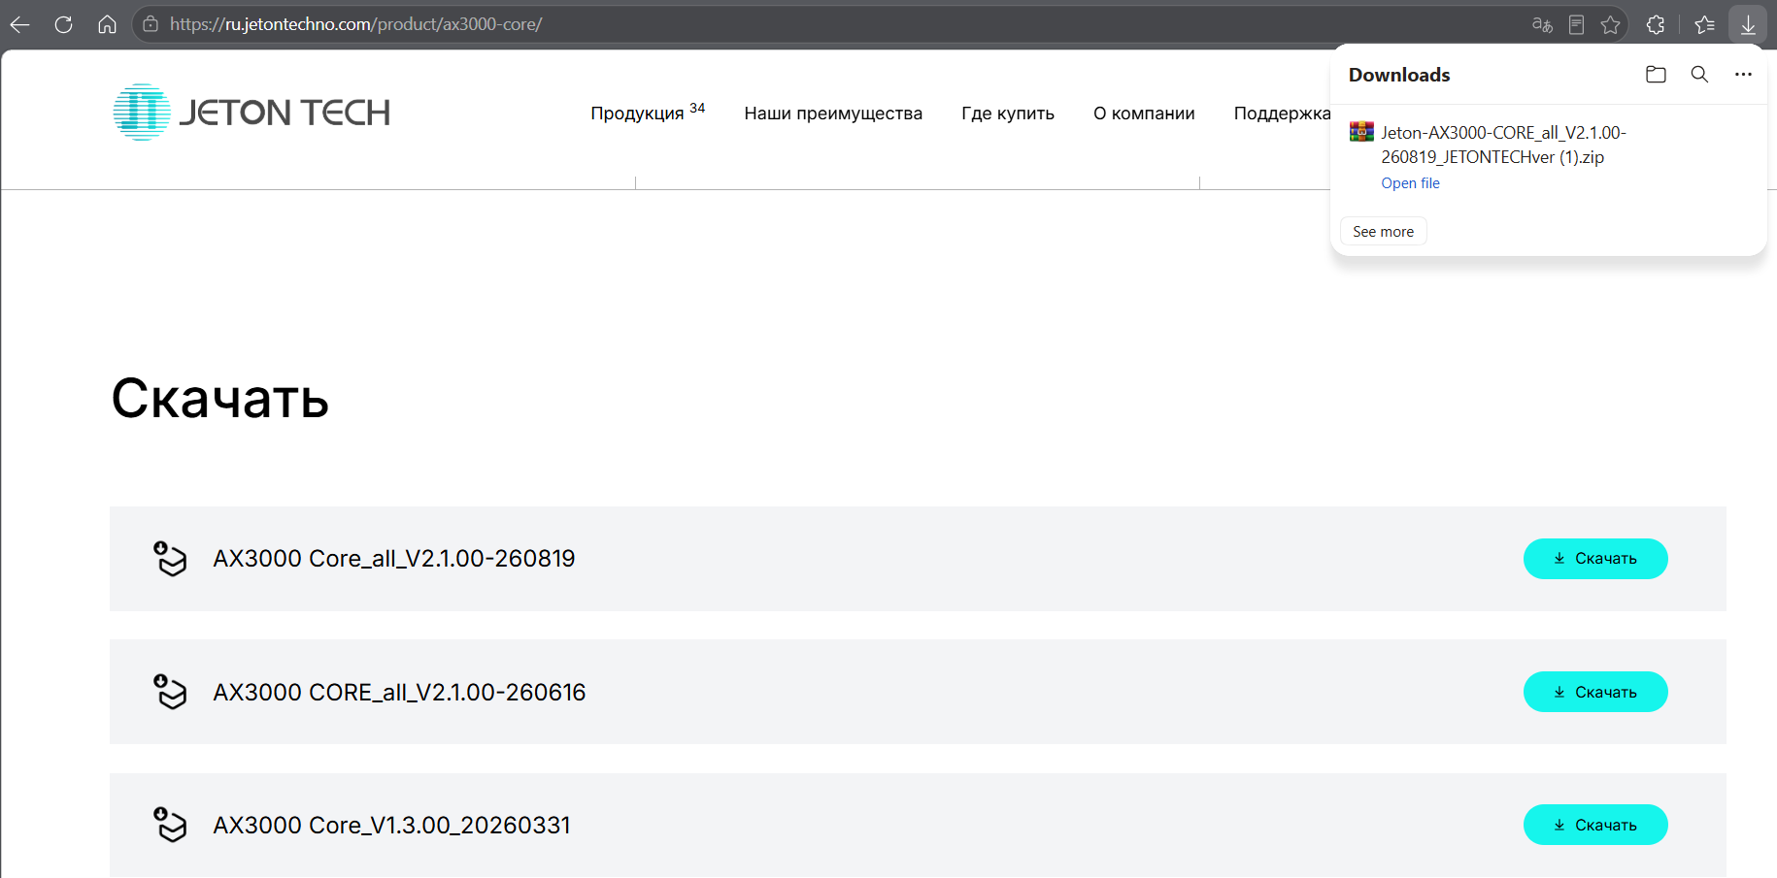Click the Скачать page heading
Image resolution: width=1777 pixels, height=878 pixels.
[220, 398]
